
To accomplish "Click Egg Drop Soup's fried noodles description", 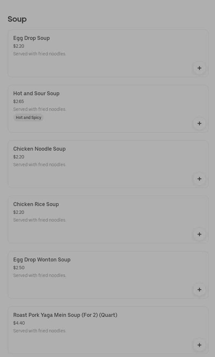I will click(x=40, y=54).
